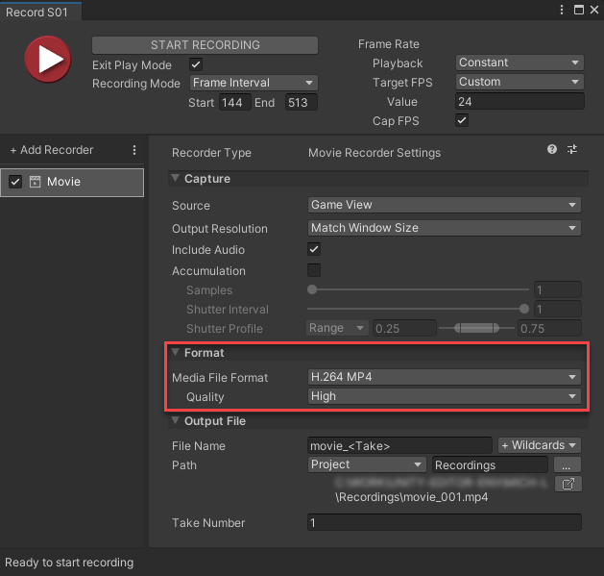Open window options menu in the title bar
This screenshot has height=576, width=604.
click(562, 9)
